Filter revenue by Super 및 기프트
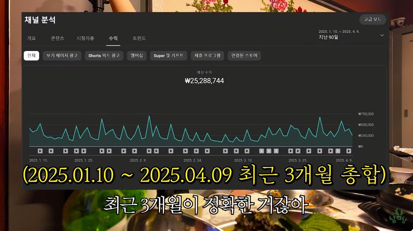 click(169, 56)
